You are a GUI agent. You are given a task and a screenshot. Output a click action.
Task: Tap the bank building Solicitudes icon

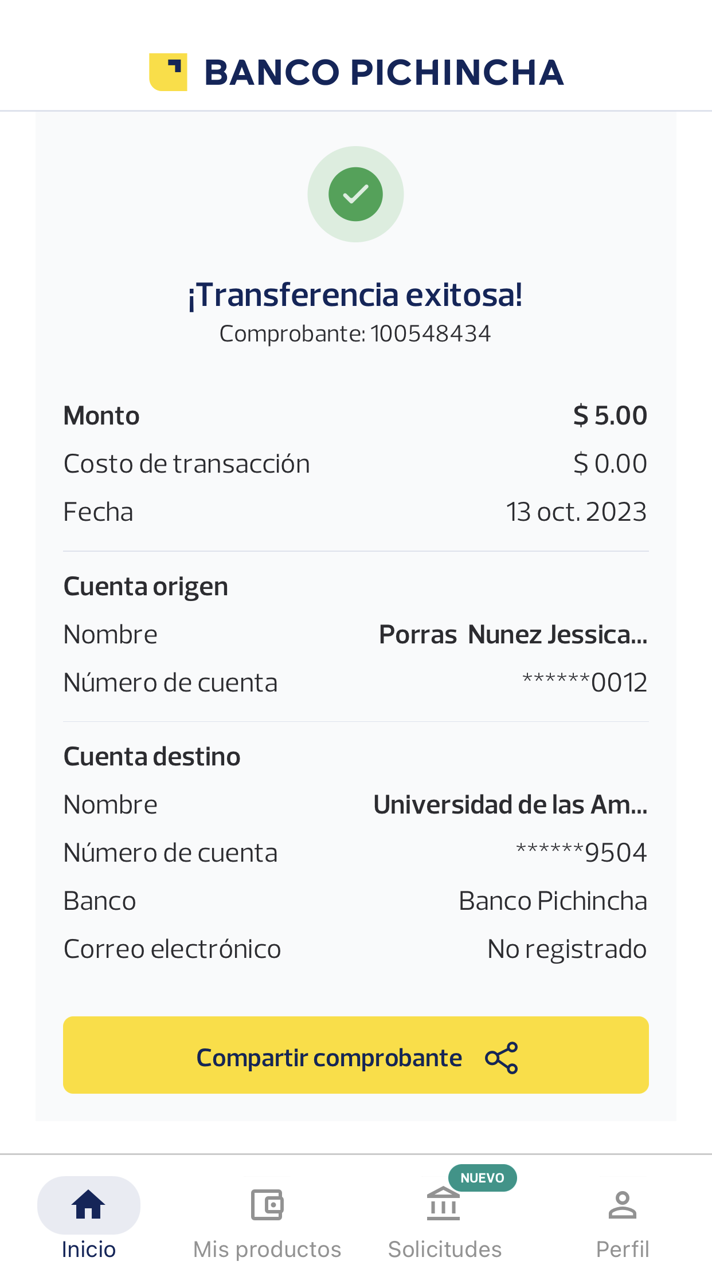(443, 1204)
